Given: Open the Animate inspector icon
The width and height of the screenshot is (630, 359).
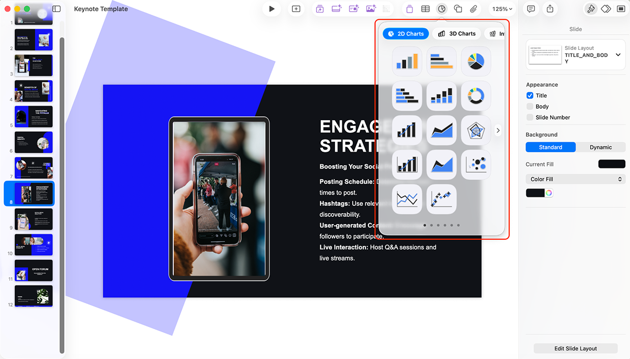Looking at the screenshot, I should pos(605,8).
